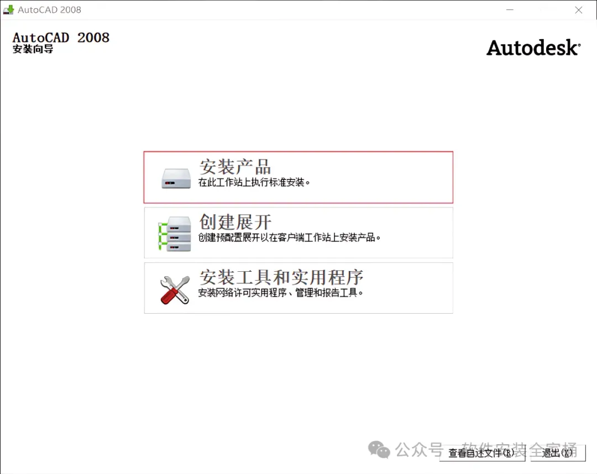Click the 安装向导 subtitle text
The image size is (597, 474).
[x=33, y=49]
